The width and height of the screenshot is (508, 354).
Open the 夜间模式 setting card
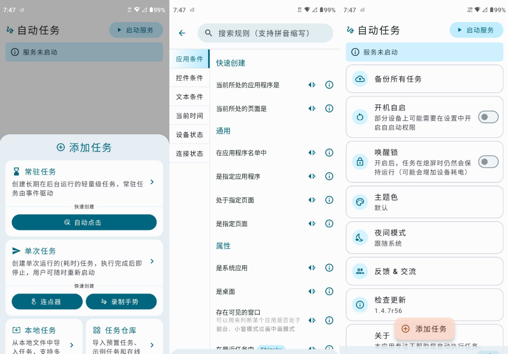pos(424,238)
